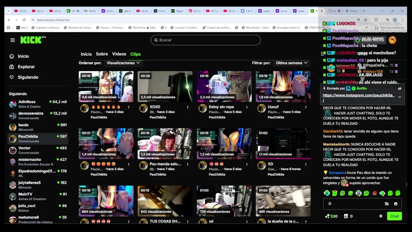Click the Explorar browse icon in sidebar
This screenshot has height=232, width=412.
pyautogui.click(x=12, y=67)
